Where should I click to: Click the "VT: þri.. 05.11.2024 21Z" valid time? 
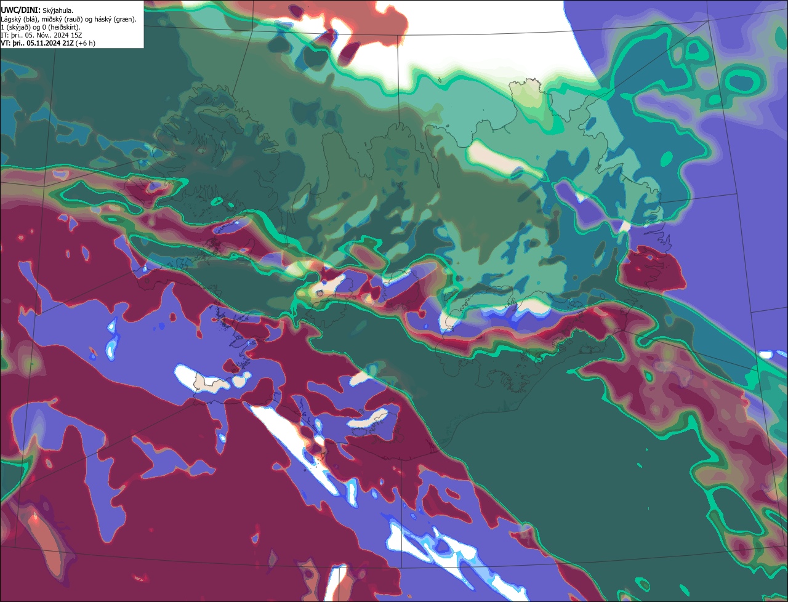coord(37,44)
